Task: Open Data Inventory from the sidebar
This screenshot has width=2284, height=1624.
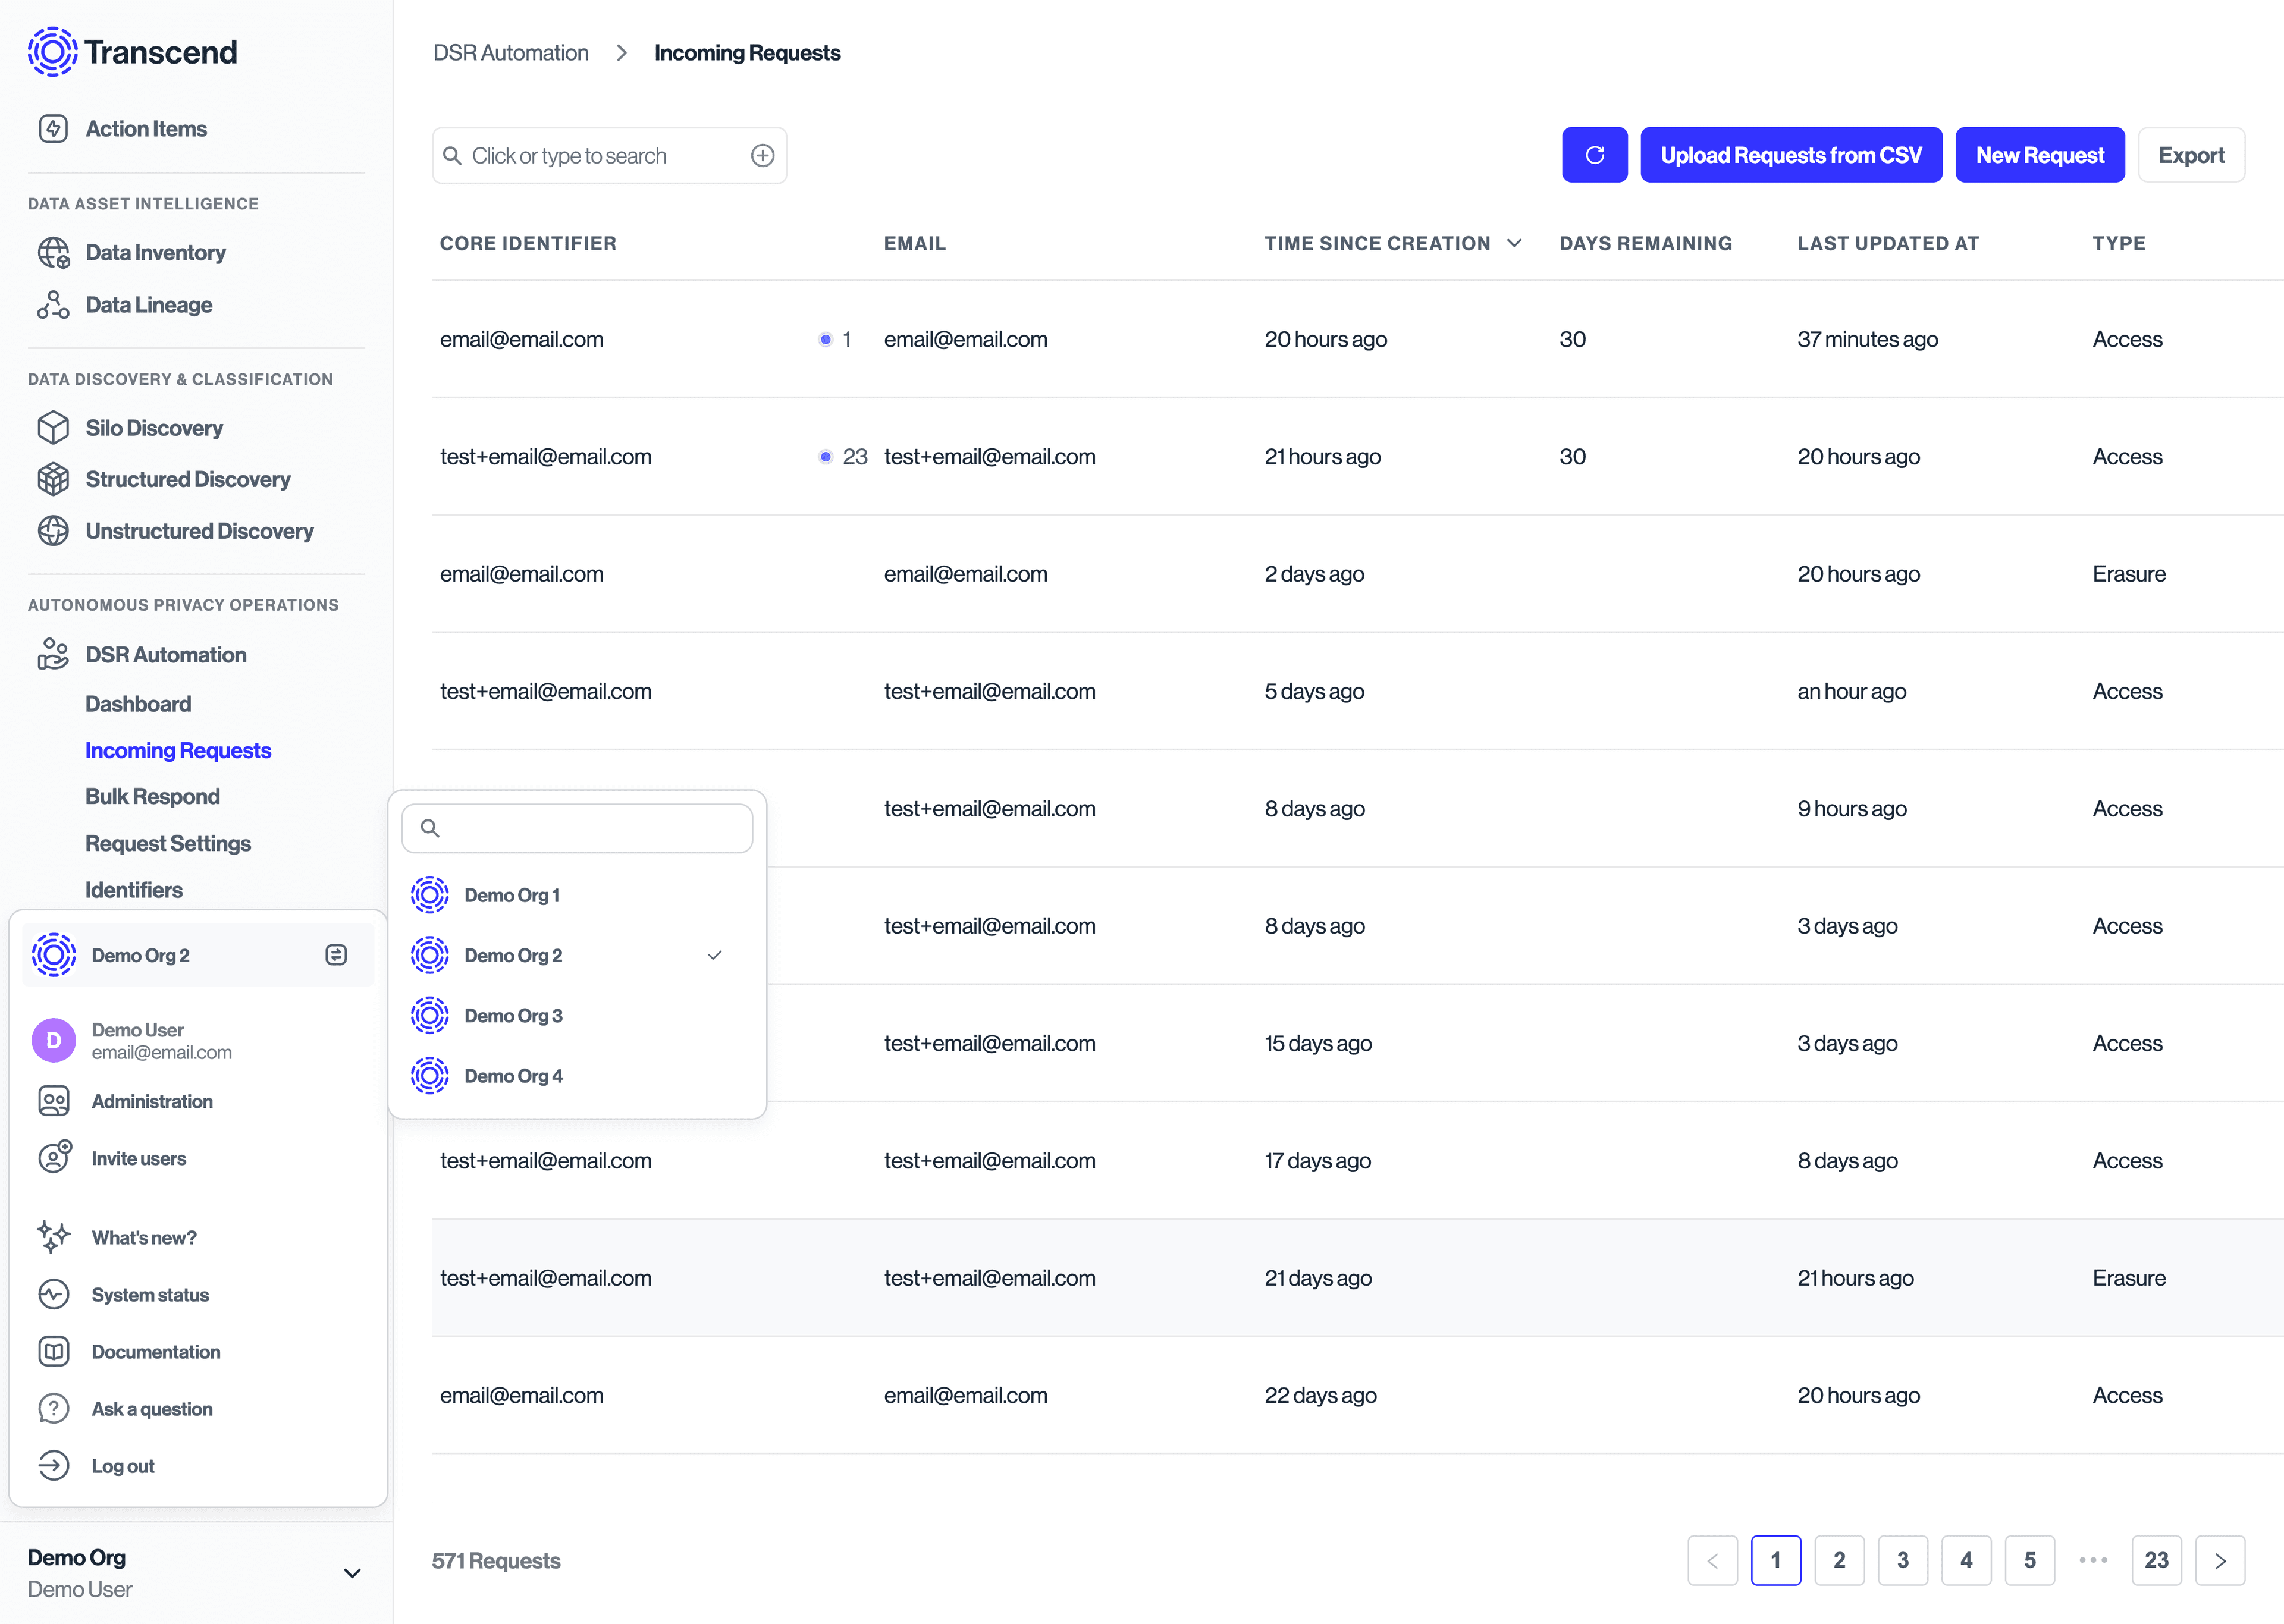Action: (155, 252)
